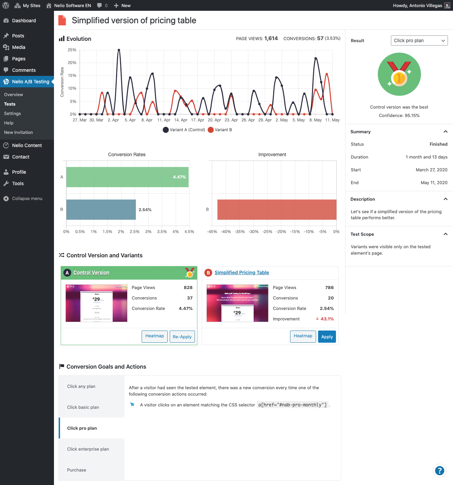Open the user avatar in admin bar

tap(447, 5)
